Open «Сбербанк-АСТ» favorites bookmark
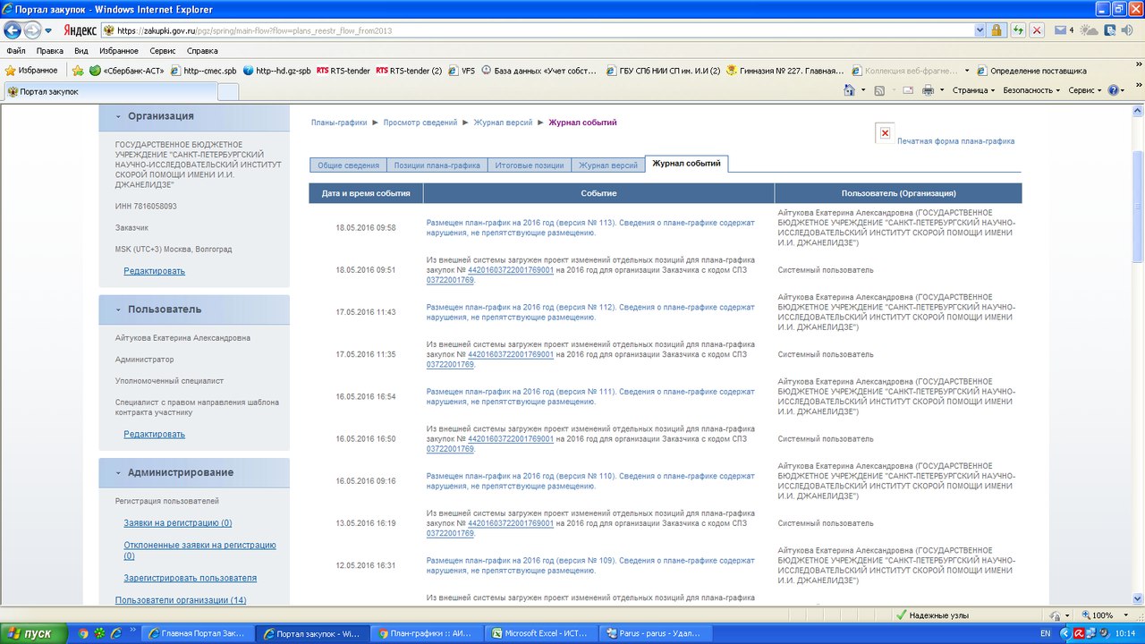1145x644 pixels. pyautogui.click(x=129, y=71)
